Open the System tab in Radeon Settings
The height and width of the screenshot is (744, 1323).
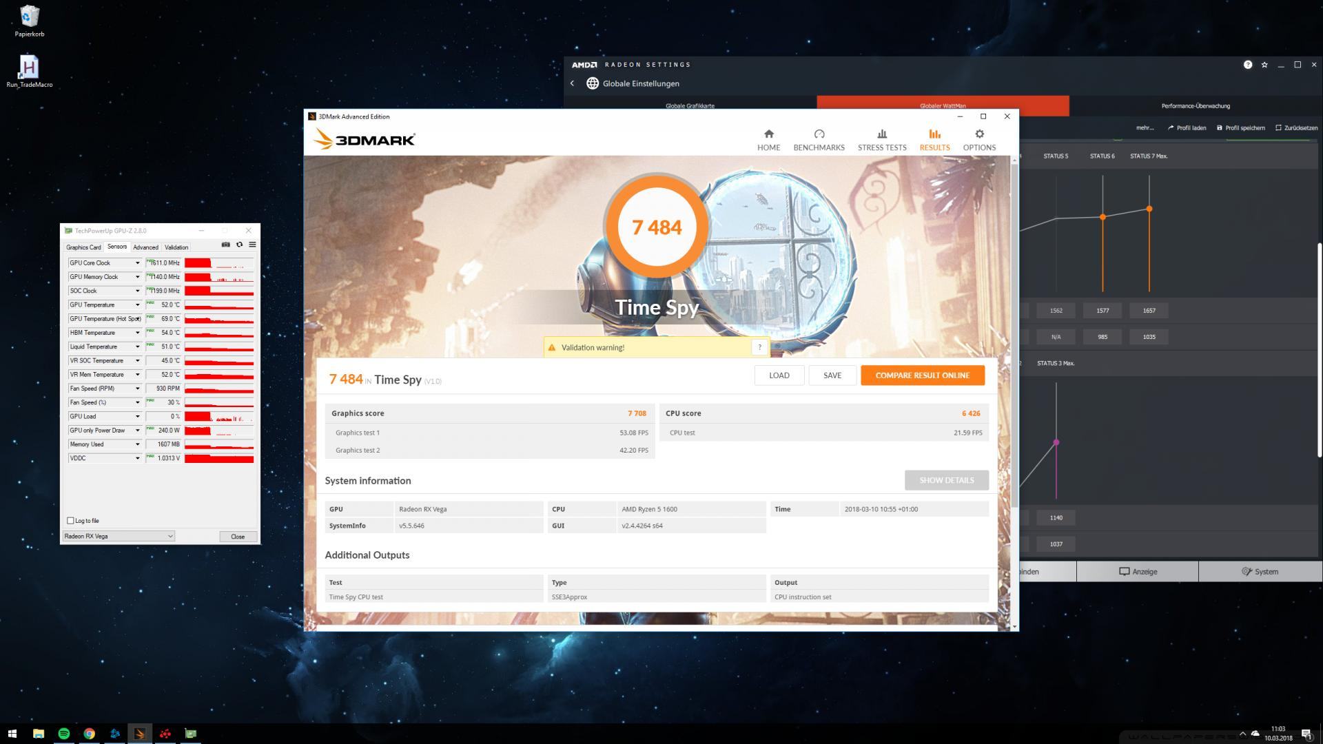[1260, 571]
